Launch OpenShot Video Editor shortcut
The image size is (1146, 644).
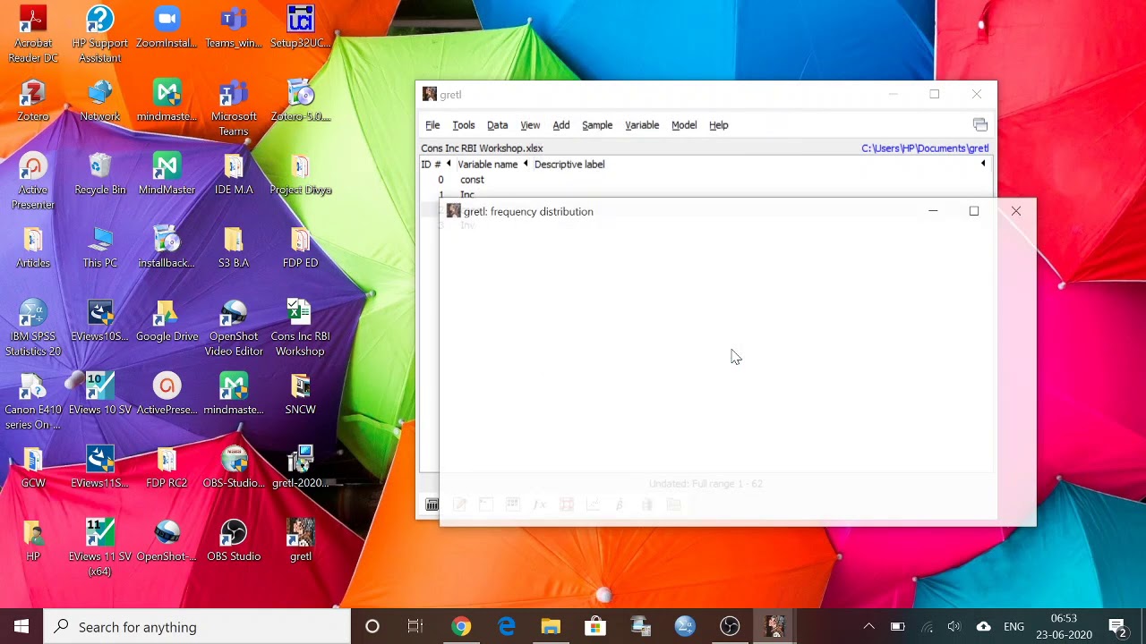coord(234,328)
